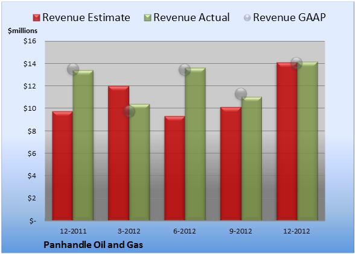355x254 pixels.
Task: Click the '$4' y-axis label
Action: (32, 176)
